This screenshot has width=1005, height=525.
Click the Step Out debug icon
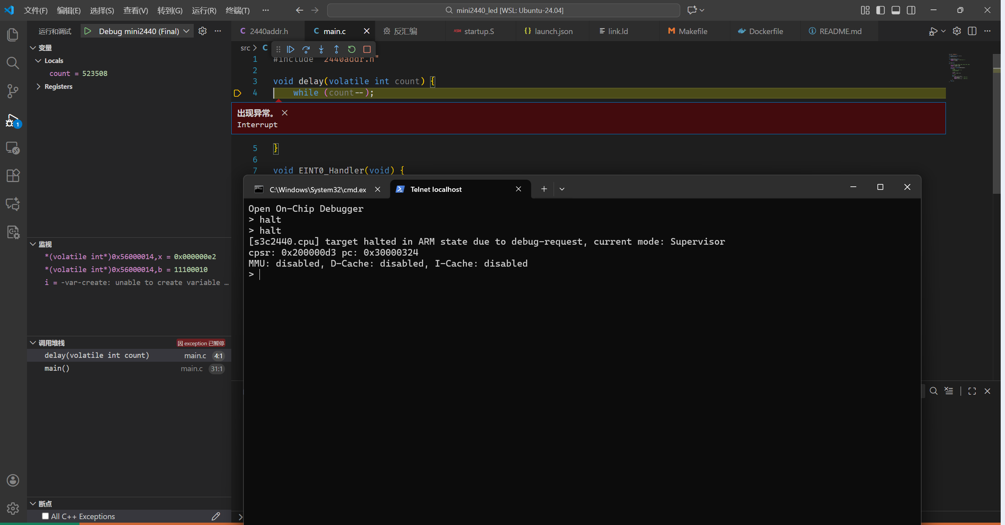[x=336, y=49]
